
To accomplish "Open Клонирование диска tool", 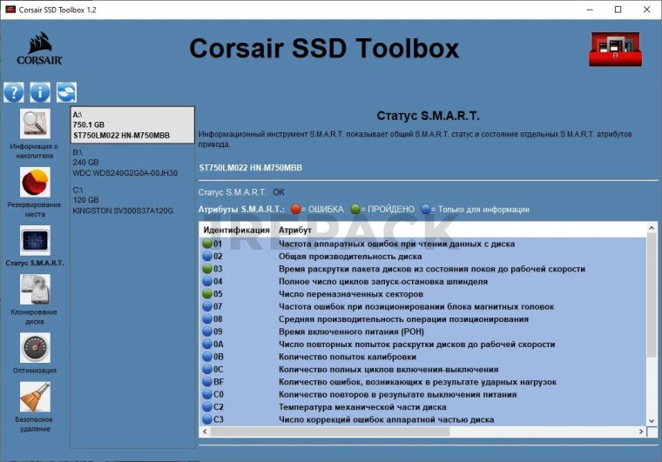I will coord(35,290).
